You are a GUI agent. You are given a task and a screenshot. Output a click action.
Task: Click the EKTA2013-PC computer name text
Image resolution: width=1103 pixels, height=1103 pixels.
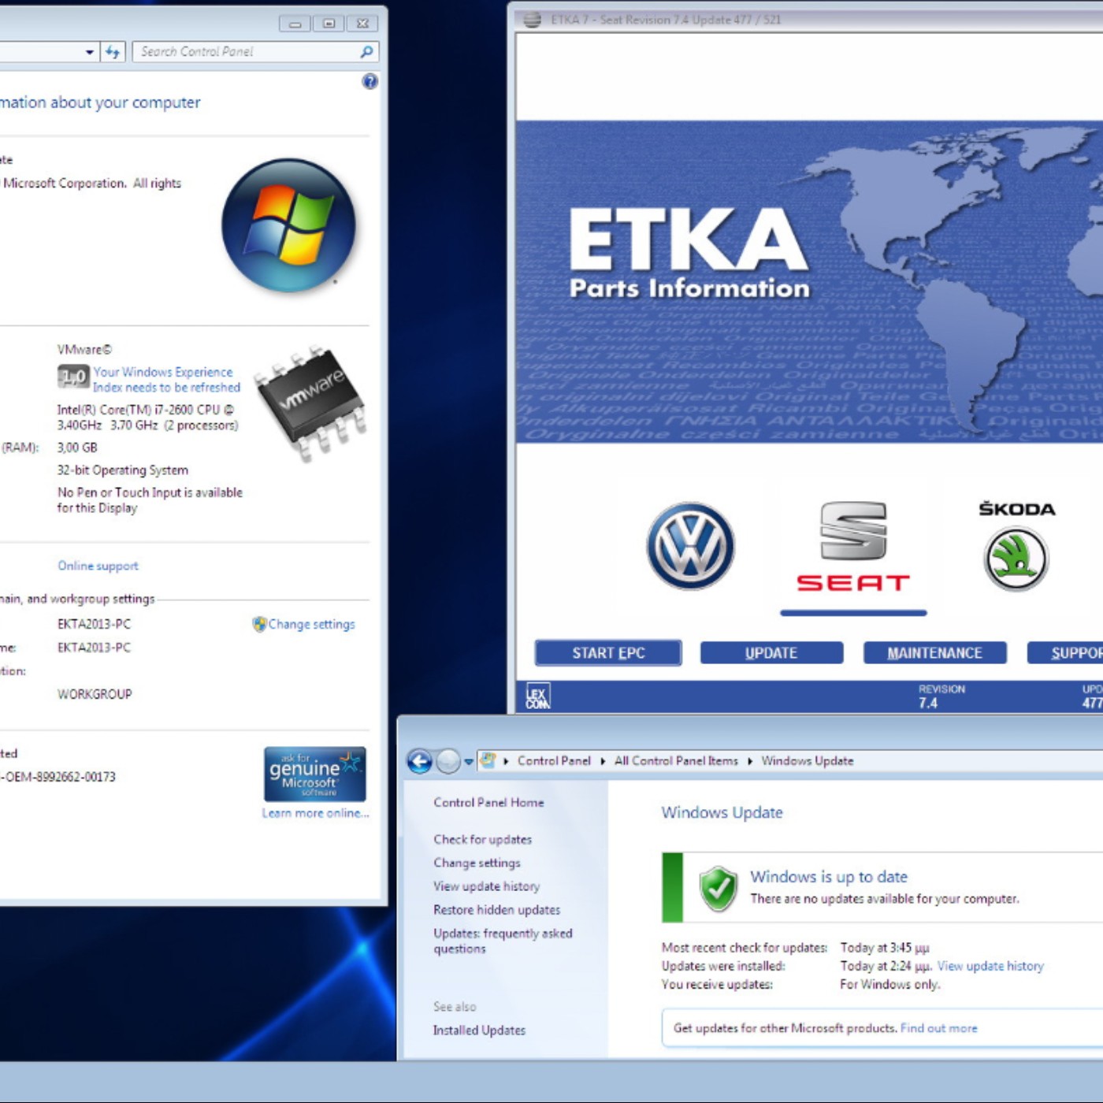pyautogui.click(x=94, y=624)
